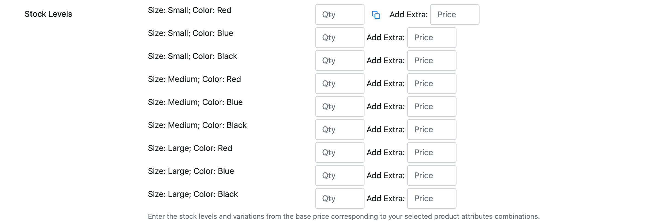Click the copy quantity icon beside first row
658x222 pixels.
coord(376,15)
